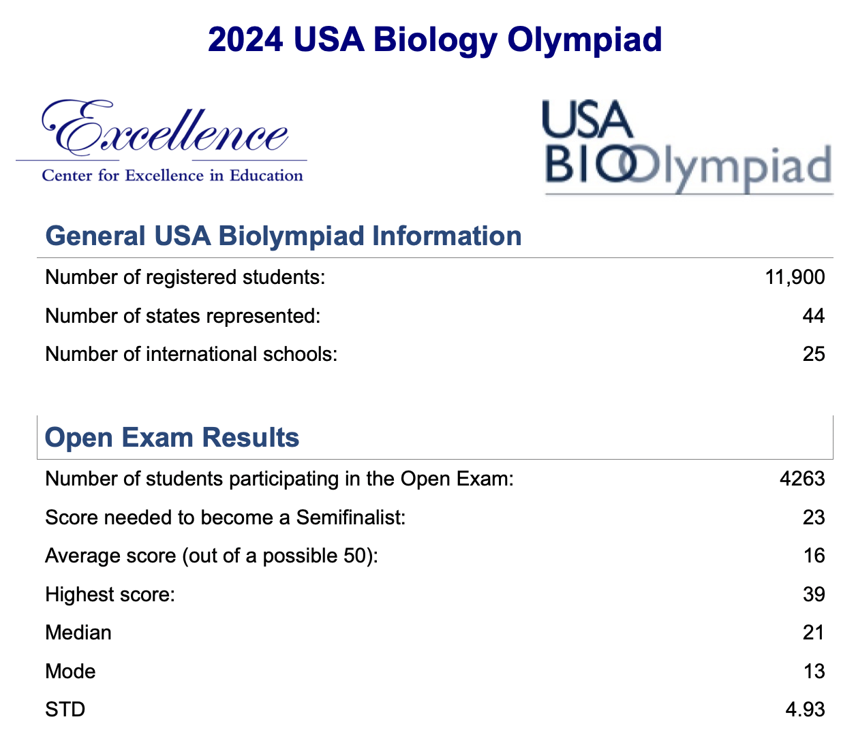
Task: Click the Open Exam participants value 4263
Action: 803,479
